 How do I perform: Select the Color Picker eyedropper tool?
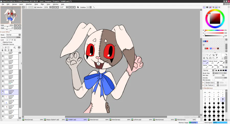point(216,58)
